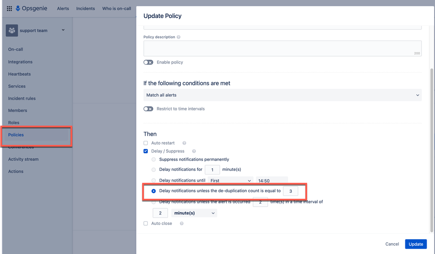The width and height of the screenshot is (435, 254).
Task: Click the Opsgenie logo
Action: click(x=31, y=9)
